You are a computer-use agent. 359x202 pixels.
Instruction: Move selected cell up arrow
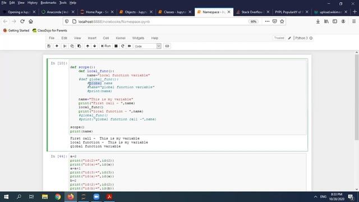88,46
